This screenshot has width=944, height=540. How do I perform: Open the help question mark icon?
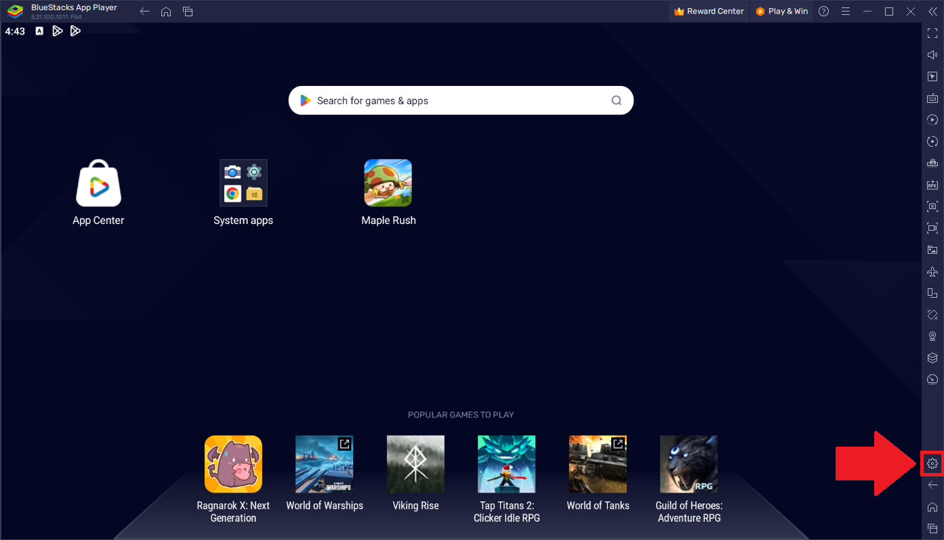[x=823, y=12]
